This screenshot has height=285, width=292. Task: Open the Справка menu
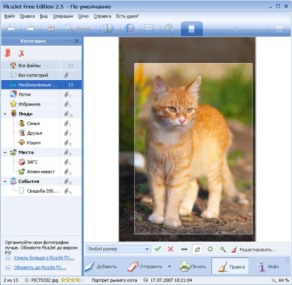(x=102, y=16)
